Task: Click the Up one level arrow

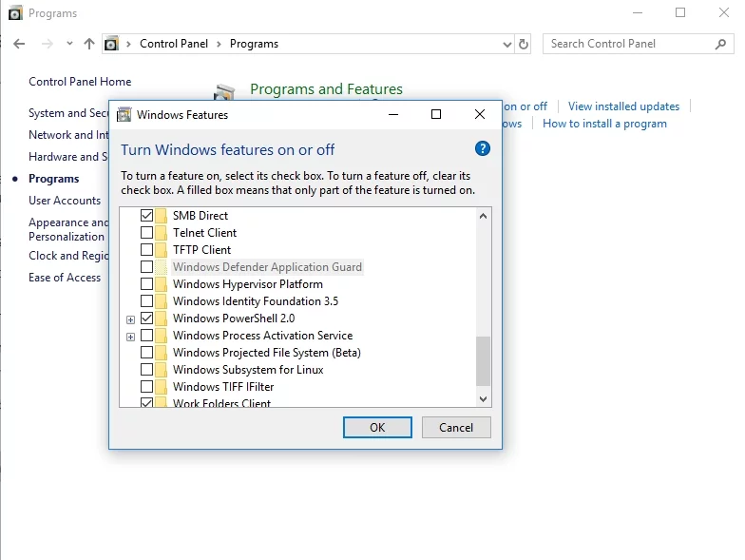Action: [x=89, y=44]
